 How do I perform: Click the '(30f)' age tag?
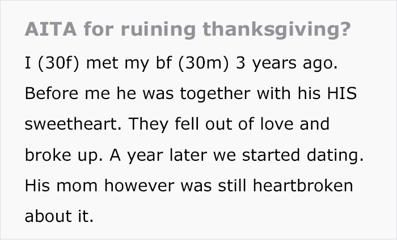pyautogui.click(x=58, y=63)
